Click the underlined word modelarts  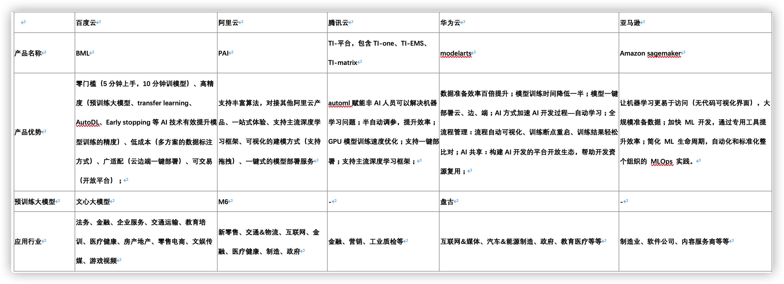[x=456, y=53]
